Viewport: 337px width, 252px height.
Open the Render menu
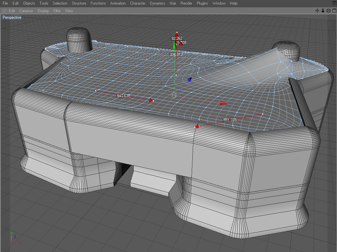pyautogui.click(x=186, y=3)
